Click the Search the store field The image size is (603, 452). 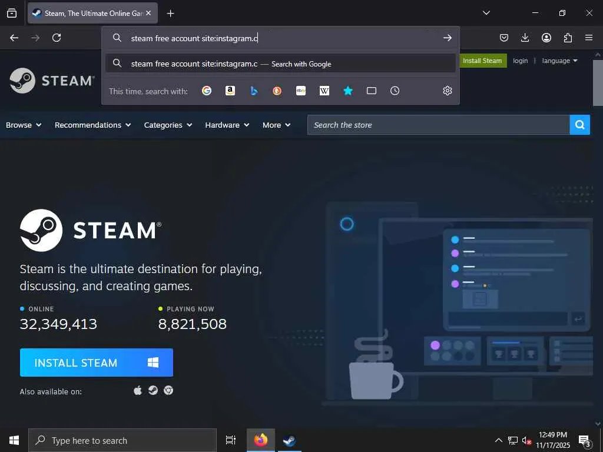click(438, 125)
